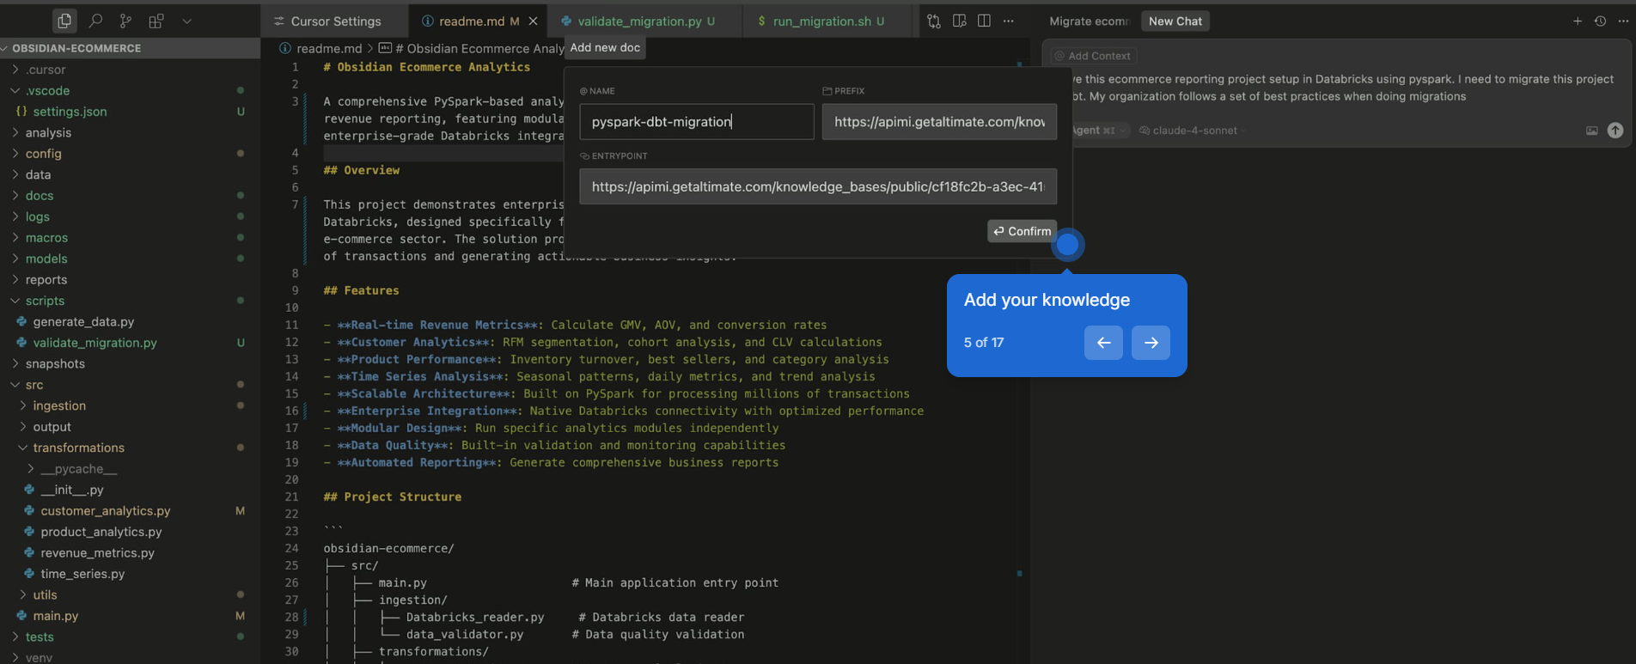Open revenue_metrics.py file
Screen dimensions: 1636x664
pyautogui.click(x=129, y=553)
